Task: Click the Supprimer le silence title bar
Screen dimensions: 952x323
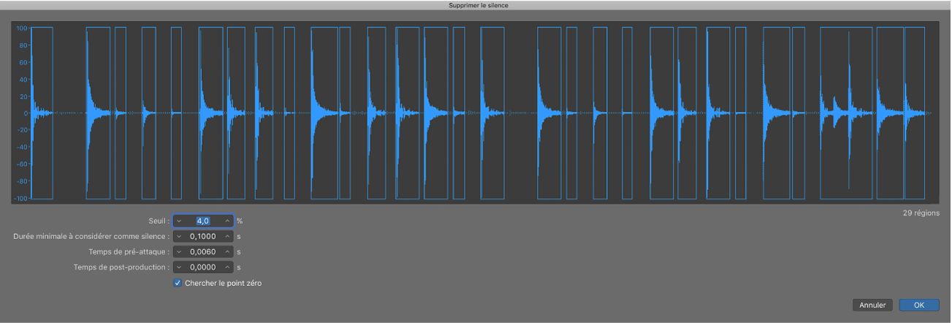Action: (476, 5)
